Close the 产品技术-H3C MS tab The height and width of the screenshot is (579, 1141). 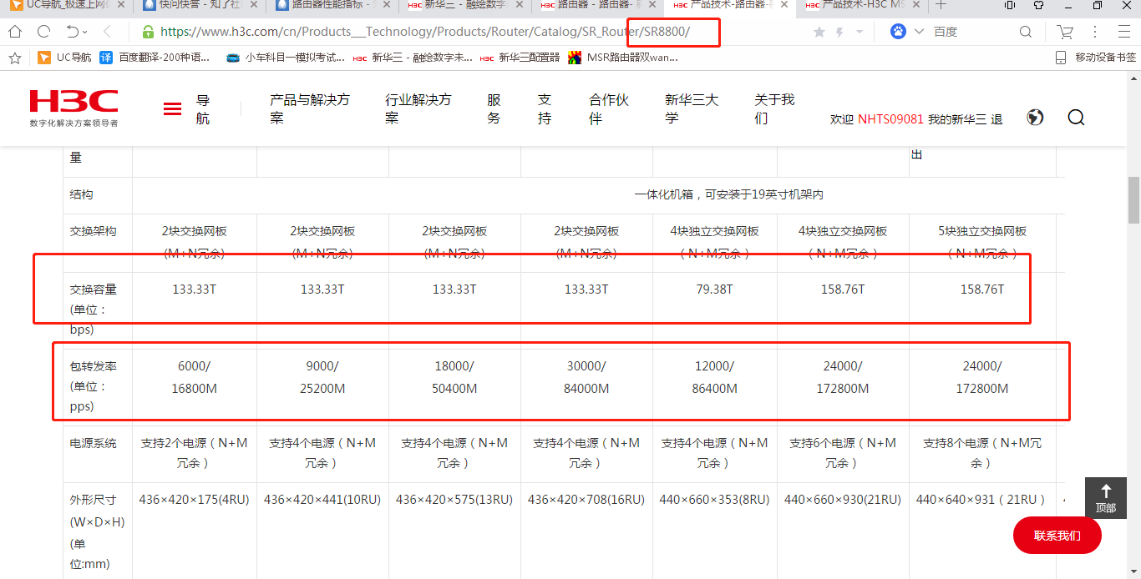coord(917,5)
